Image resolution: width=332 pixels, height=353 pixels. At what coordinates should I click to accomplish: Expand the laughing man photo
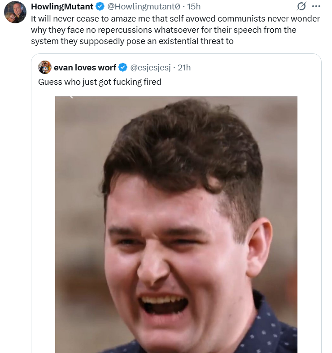(x=176, y=225)
